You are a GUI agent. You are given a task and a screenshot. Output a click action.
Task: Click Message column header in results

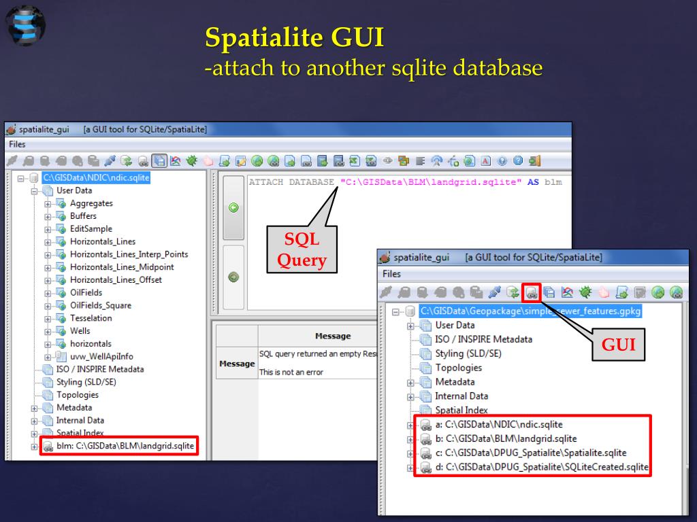(333, 336)
